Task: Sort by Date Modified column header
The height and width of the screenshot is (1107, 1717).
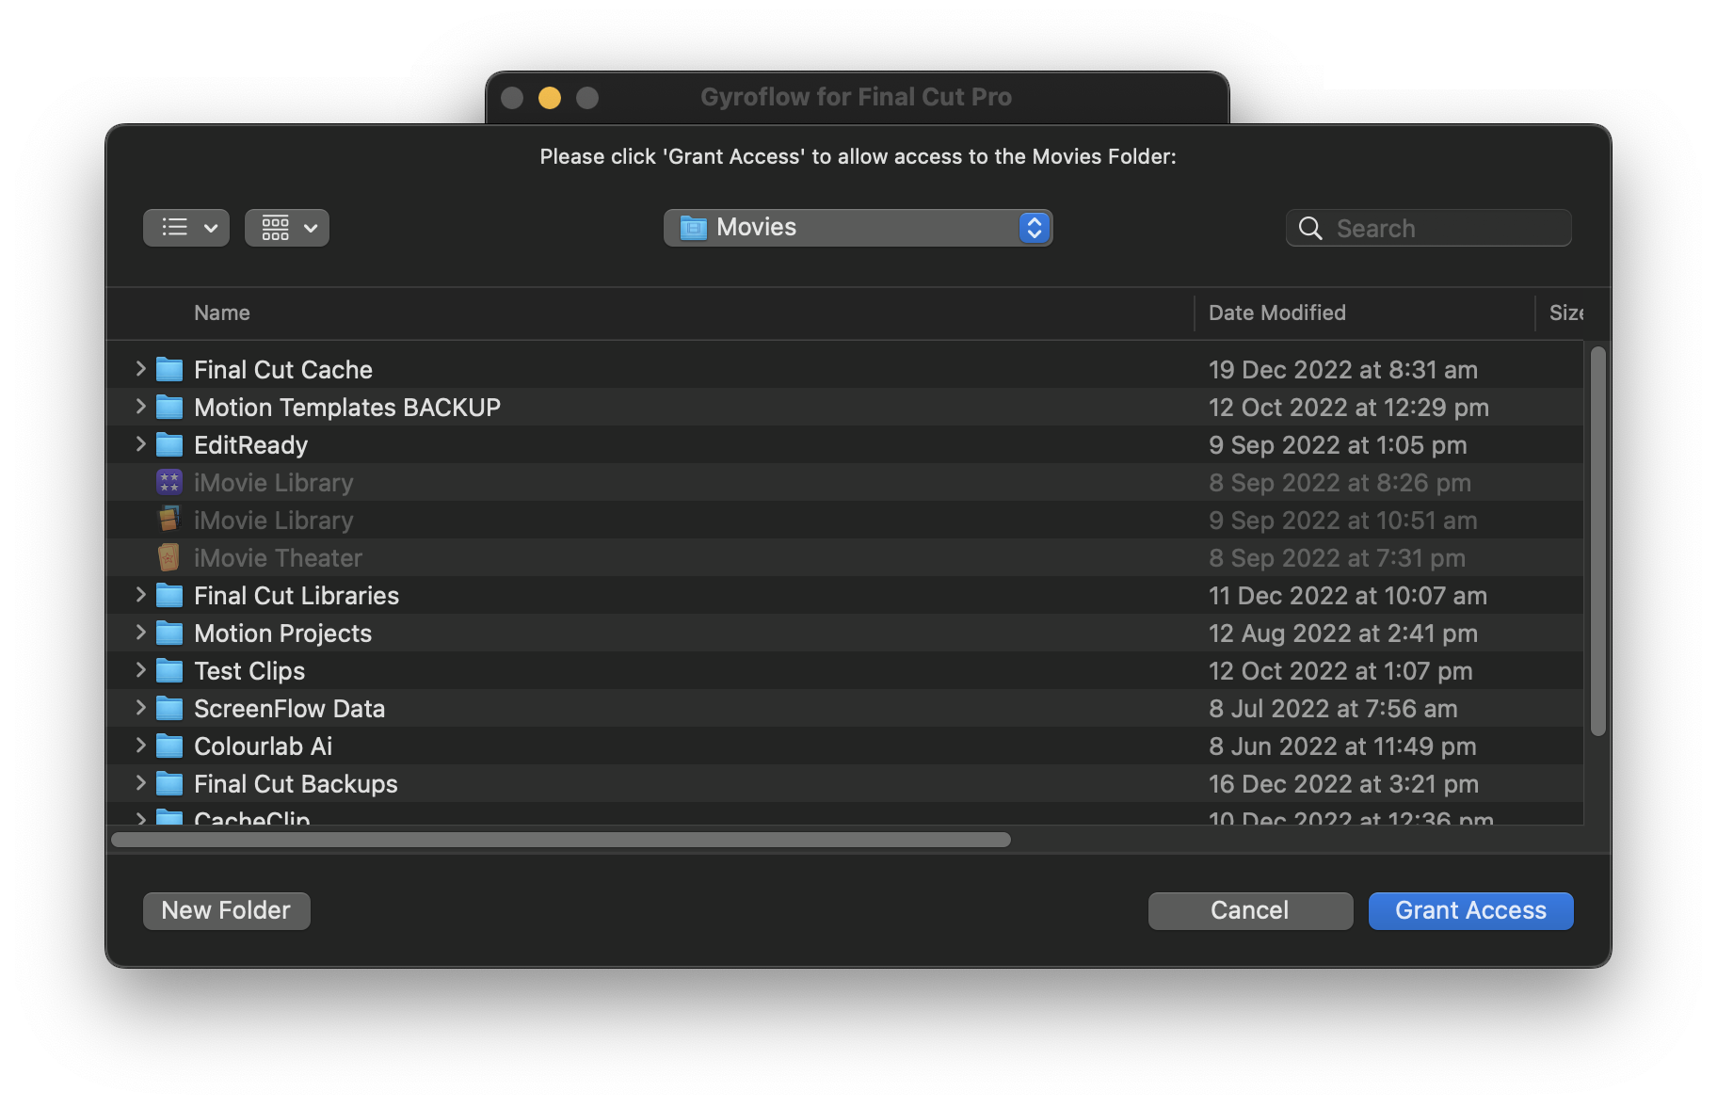Action: pyautogui.click(x=1277, y=313)
